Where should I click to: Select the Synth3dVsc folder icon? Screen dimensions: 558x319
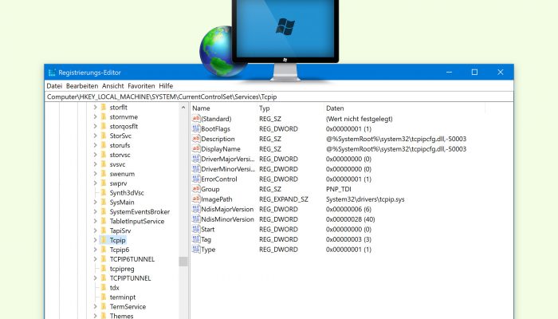click(x=104, y=193)
